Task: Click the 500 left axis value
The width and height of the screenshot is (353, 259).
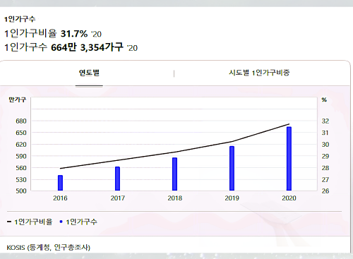Action: click(21, 191)
